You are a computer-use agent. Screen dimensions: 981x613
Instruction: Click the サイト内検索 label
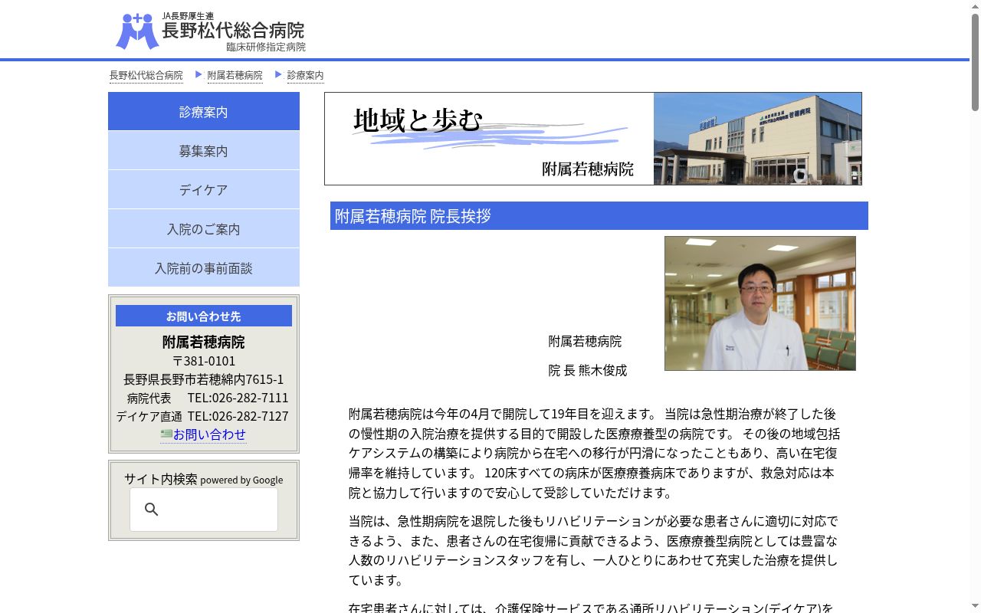[161, 479]
